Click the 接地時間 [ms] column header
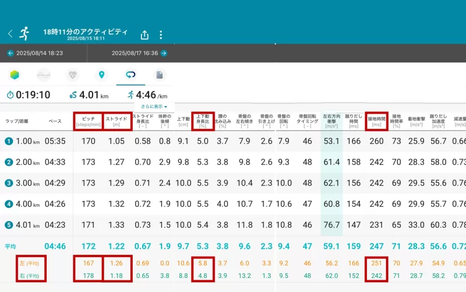 click(376, 121)
